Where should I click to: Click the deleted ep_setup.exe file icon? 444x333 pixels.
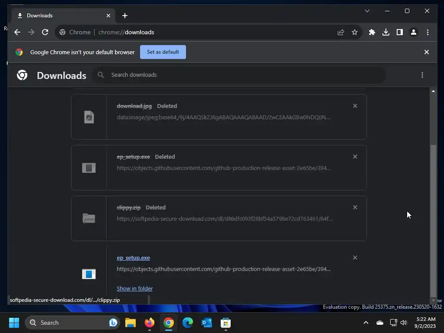click(x=89, y=168)
